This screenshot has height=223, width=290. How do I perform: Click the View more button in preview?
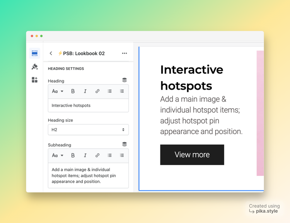[x=192, y=155]
